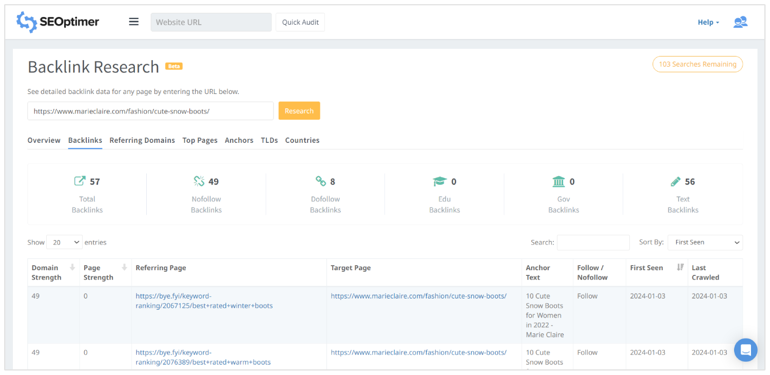The height and width of the screenshot is (375, 770).
Task: Toggle First Seen column sort order
Action: pyautogui.click(x=680, y=268)
